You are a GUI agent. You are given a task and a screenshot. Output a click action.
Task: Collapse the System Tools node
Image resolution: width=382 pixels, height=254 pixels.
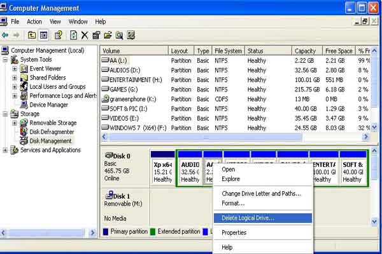(x=6, y=60)
